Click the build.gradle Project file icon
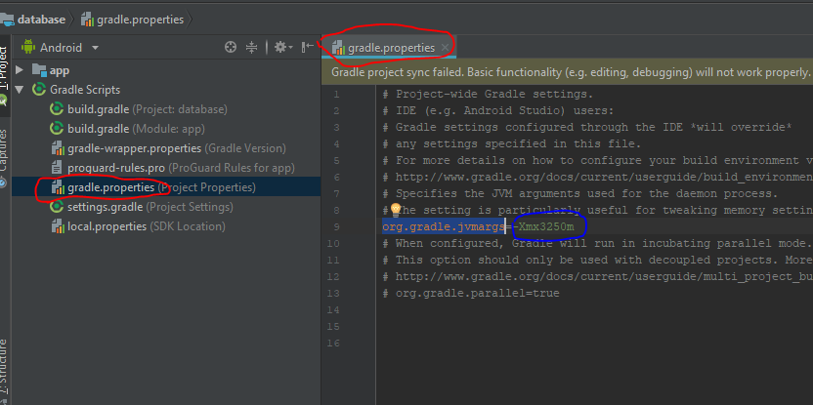The height and width of the screenshot is (405, 813). 56,109
